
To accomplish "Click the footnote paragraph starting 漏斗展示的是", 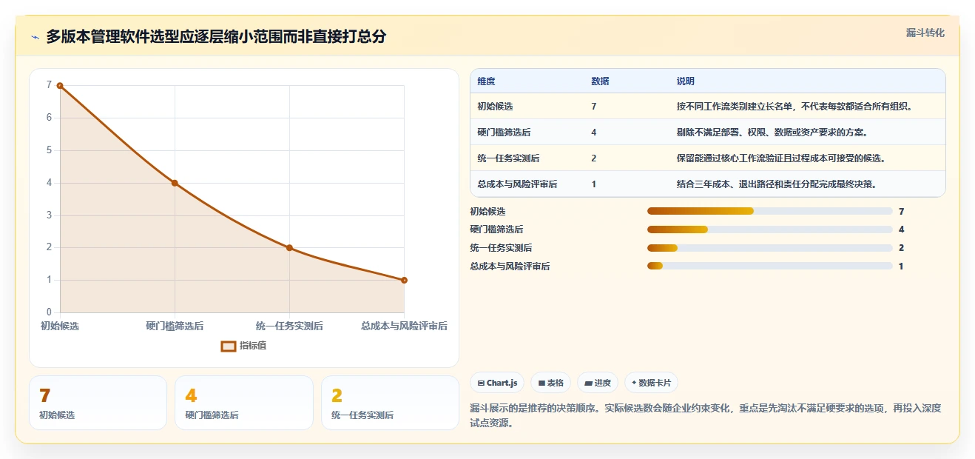I will click(x=705, y=416).
